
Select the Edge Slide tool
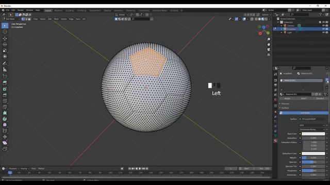pos(5,131)
